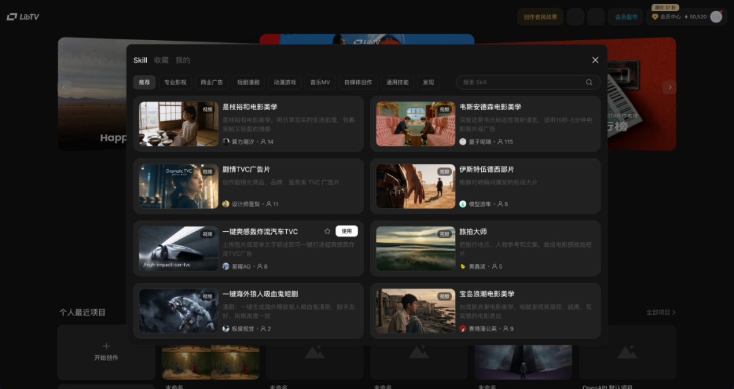Click the 一键海外狼人吸血鬼短剧 title
The image size is (734, 389).
[x=260, y=294]
